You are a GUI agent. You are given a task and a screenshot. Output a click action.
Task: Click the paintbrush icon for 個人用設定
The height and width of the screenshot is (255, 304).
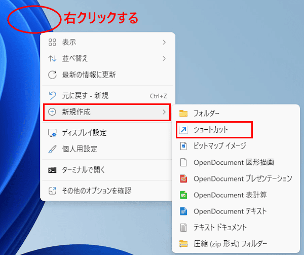(x=52, y=149)
